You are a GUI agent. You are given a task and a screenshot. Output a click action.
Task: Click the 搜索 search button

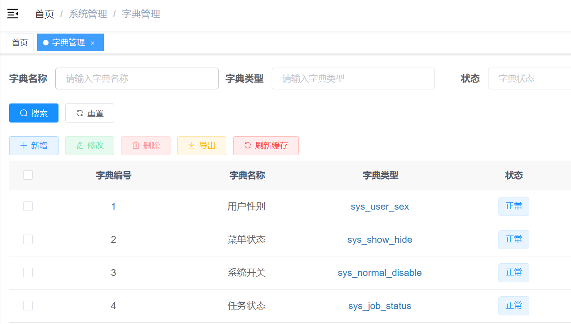pyautogui.click(x=34, y=113)
